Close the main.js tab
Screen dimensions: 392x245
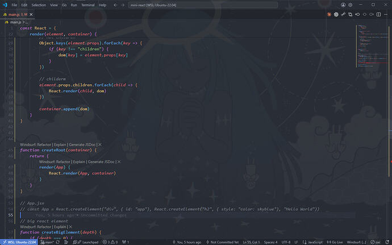pos(31,15)
